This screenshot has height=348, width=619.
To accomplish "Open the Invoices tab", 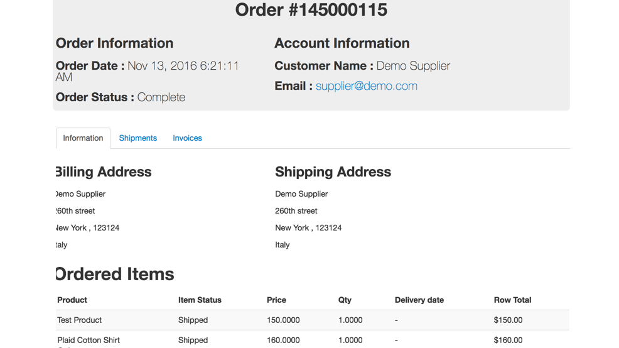I will (x=187, y=138).
